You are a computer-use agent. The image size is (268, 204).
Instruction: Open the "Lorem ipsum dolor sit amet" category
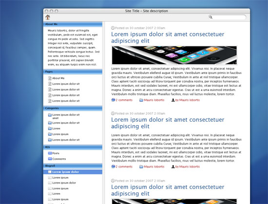pyautogui.click(x=66, y=116)
